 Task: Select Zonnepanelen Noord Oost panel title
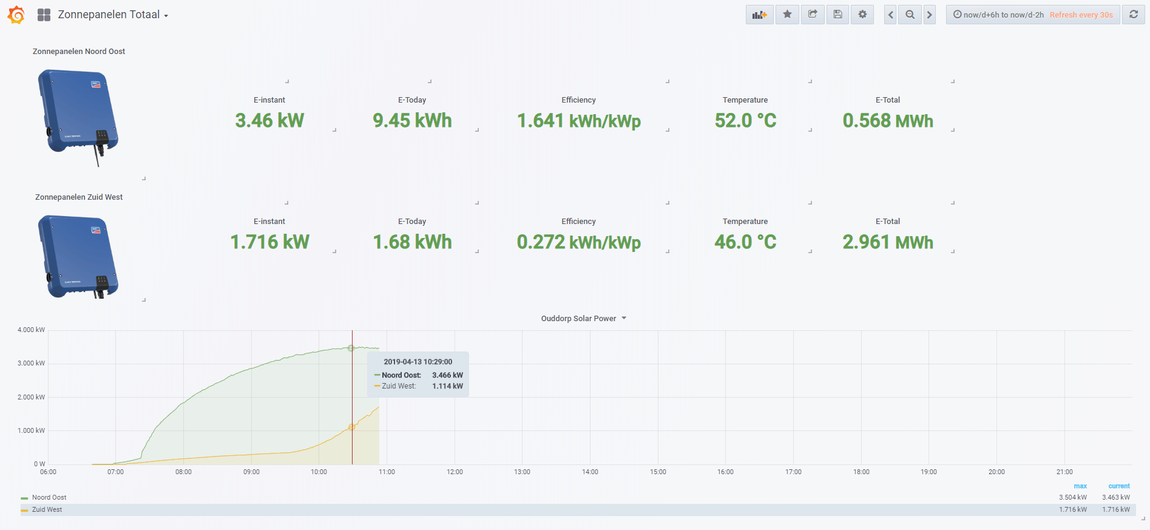79,52
